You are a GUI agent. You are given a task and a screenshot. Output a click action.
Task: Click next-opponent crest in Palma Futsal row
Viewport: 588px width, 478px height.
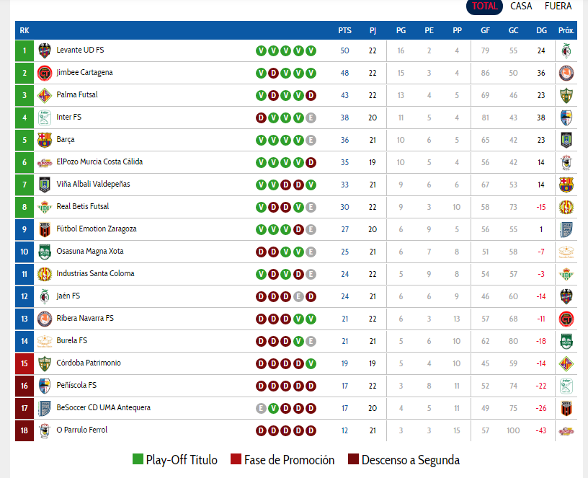[566, 95]
